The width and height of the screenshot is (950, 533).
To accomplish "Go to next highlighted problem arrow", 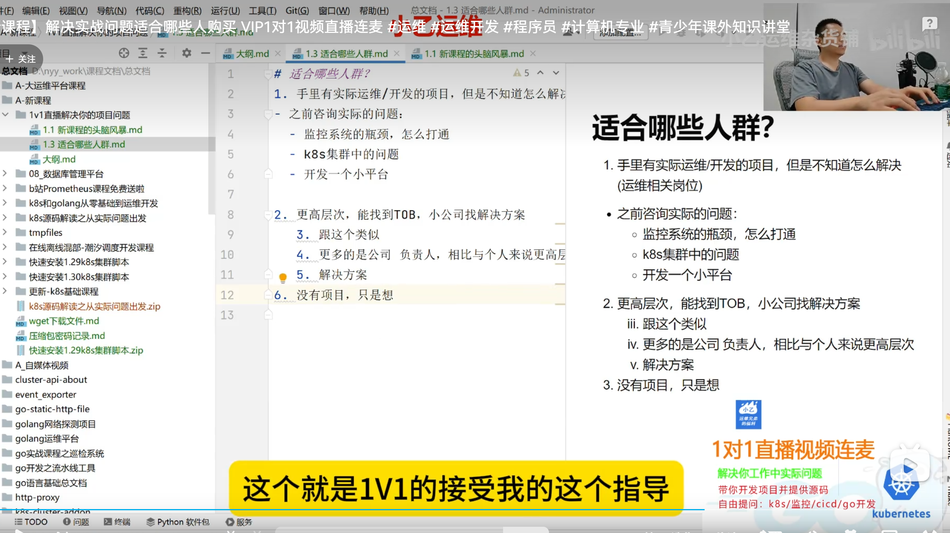I will pyautogui.click(x=556, y=73).
